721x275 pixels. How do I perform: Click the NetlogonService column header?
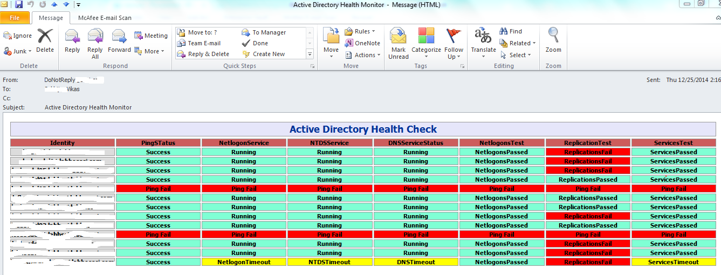click(x=244, y=143)
